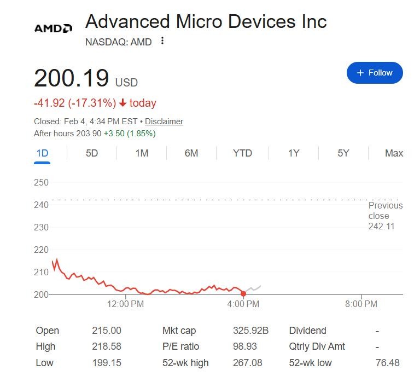Switch to the 5Y chart tab

pos(343,153)
